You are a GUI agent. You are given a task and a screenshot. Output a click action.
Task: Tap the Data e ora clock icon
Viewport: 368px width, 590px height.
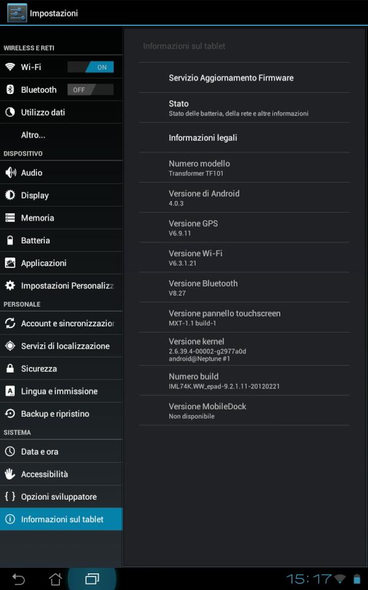pos(10,452)
